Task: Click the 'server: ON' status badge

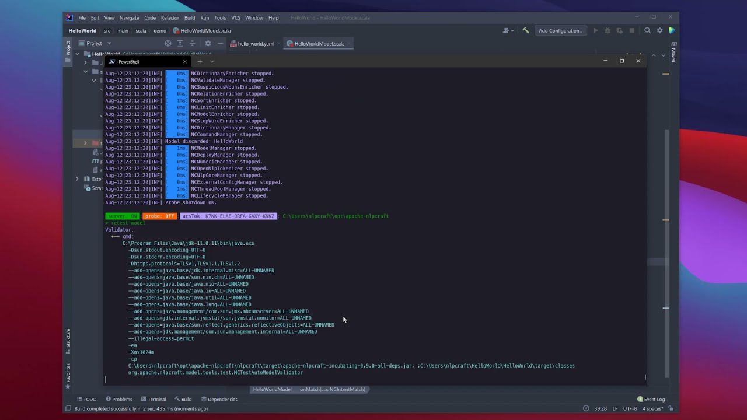Action: (x=122, y=216)
